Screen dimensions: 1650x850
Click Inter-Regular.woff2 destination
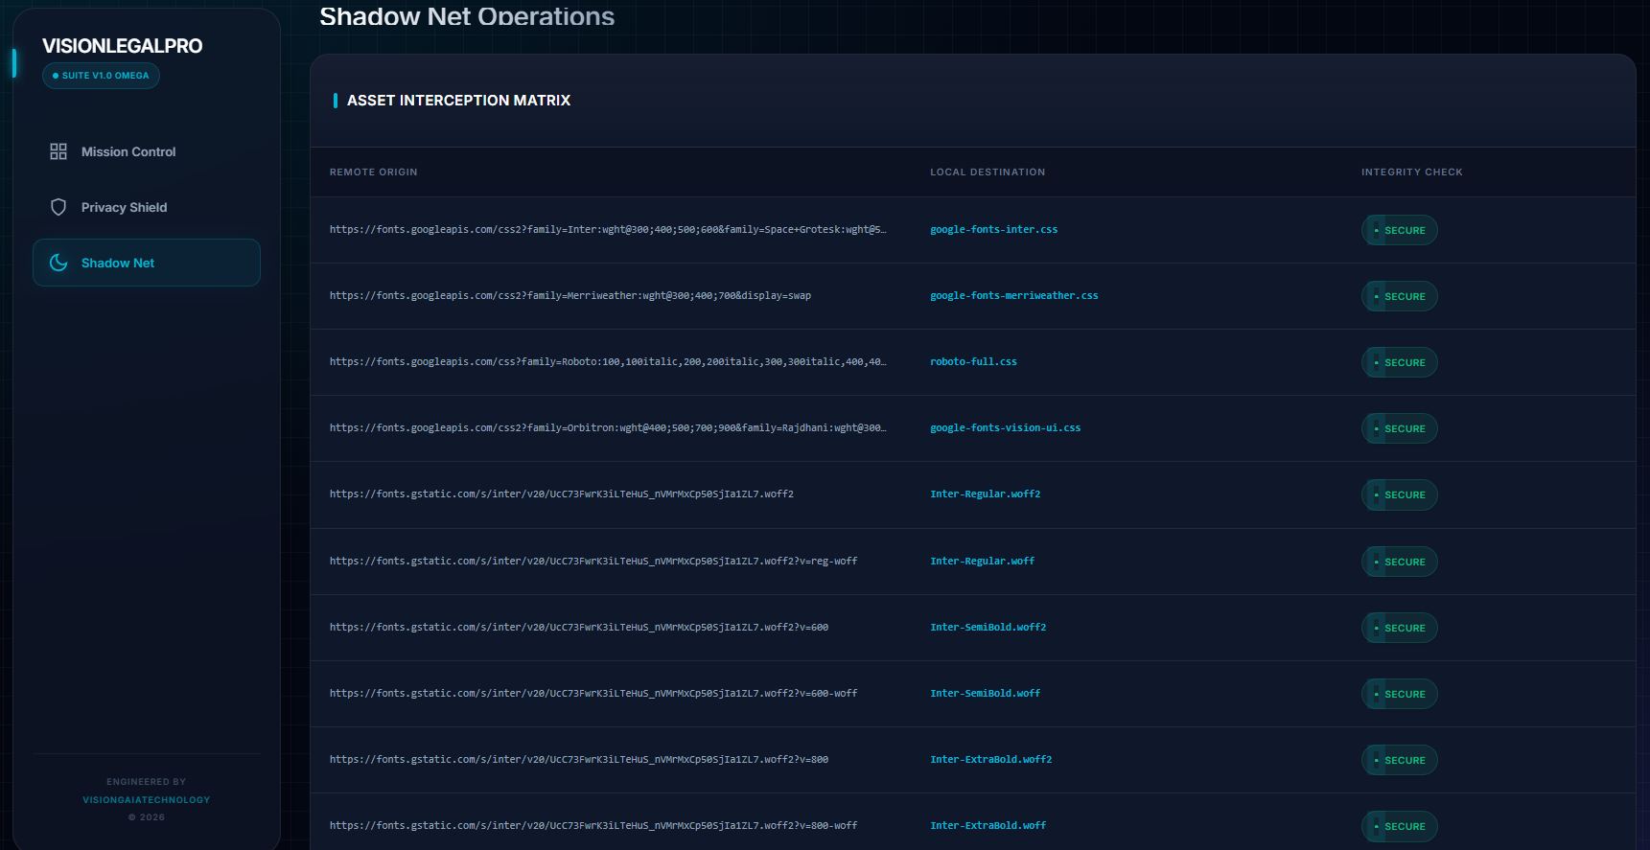click(x=986, y=494)
